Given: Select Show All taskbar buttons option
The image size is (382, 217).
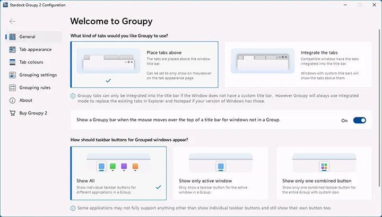Looking at the screenshot, I should (x=118, y=173).
